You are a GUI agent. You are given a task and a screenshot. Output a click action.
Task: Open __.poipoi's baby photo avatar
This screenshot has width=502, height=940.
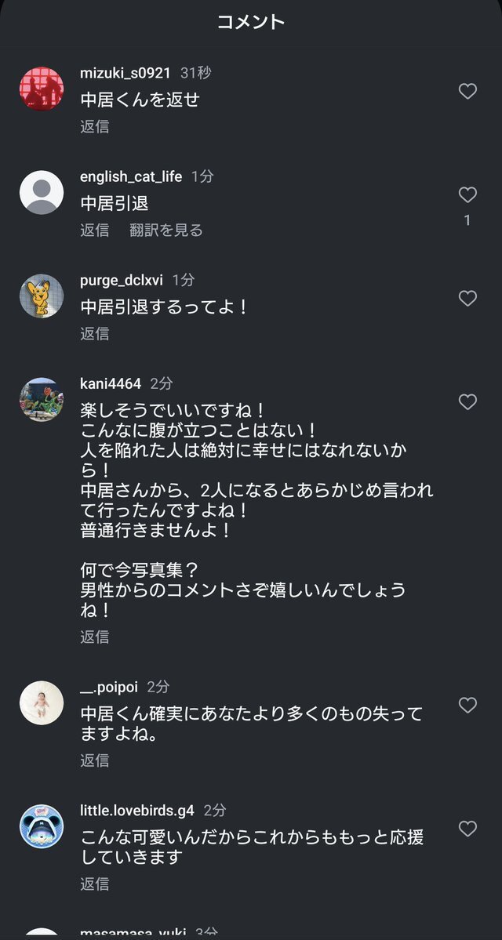41,702
